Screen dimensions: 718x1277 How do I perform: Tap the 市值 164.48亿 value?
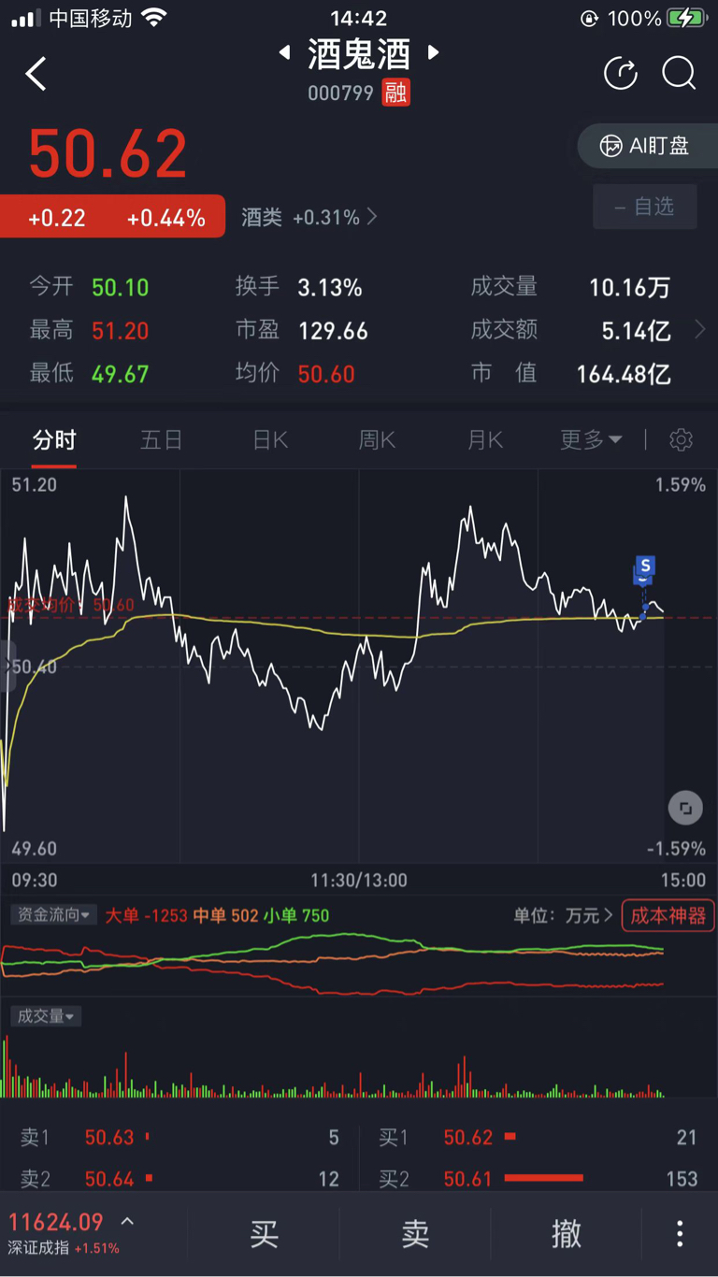[x=624, y=374]
